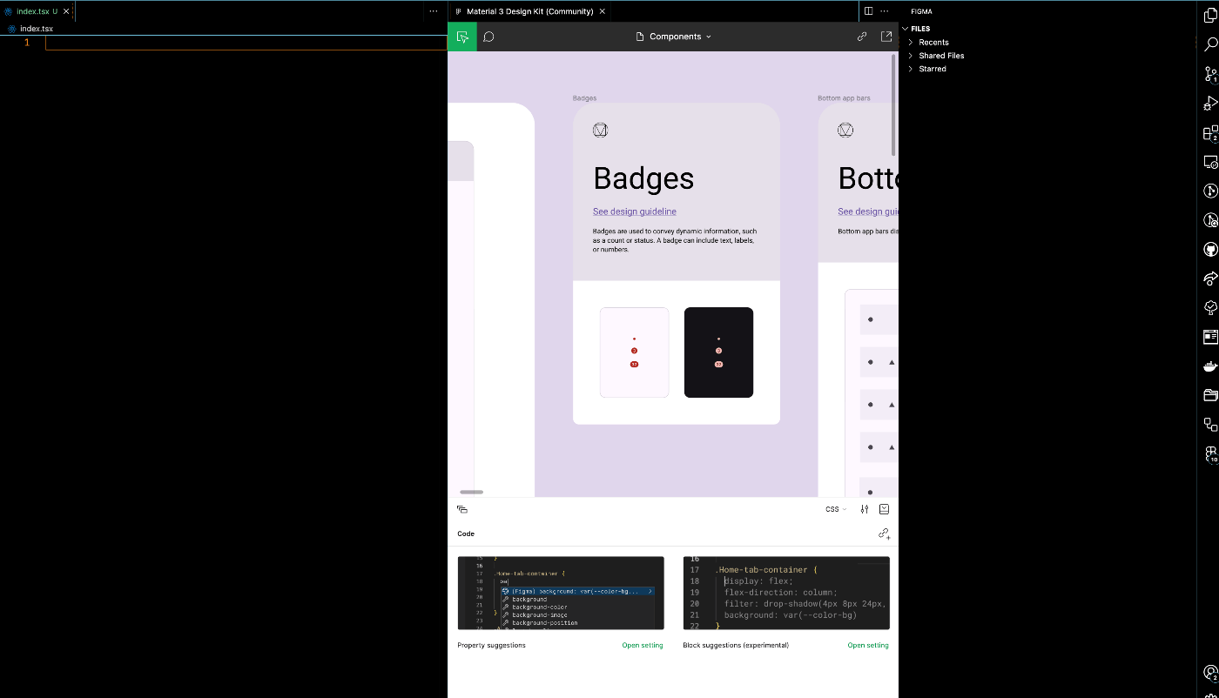This screenshot has height=698, width=1219.
Task: Click the Badges heading on the canvas
Action: pyautogui.click(x=643, y=178)
